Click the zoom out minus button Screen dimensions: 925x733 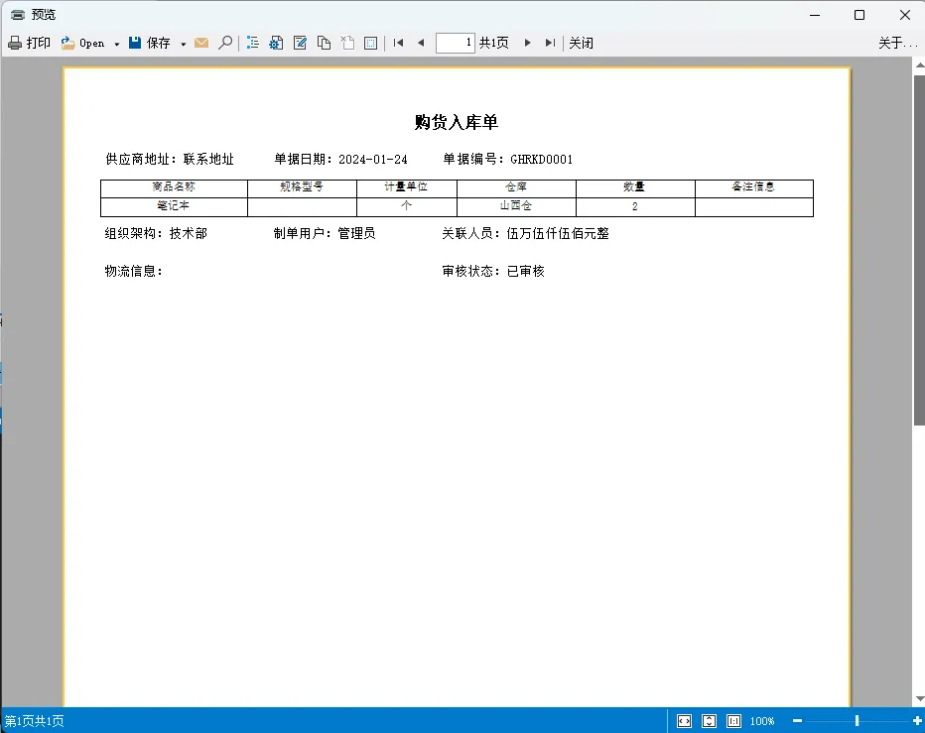click(x=798, y=721)
